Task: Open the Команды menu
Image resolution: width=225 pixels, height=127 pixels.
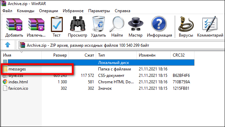Action: click(25, 11)
